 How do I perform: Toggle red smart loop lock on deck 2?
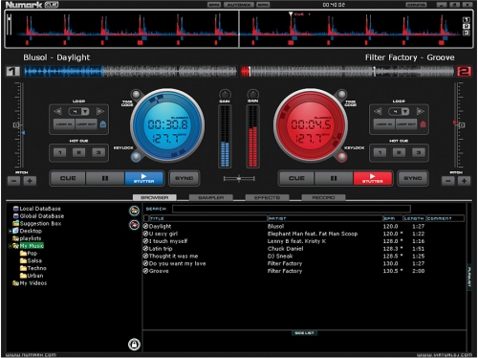point(424,124)
